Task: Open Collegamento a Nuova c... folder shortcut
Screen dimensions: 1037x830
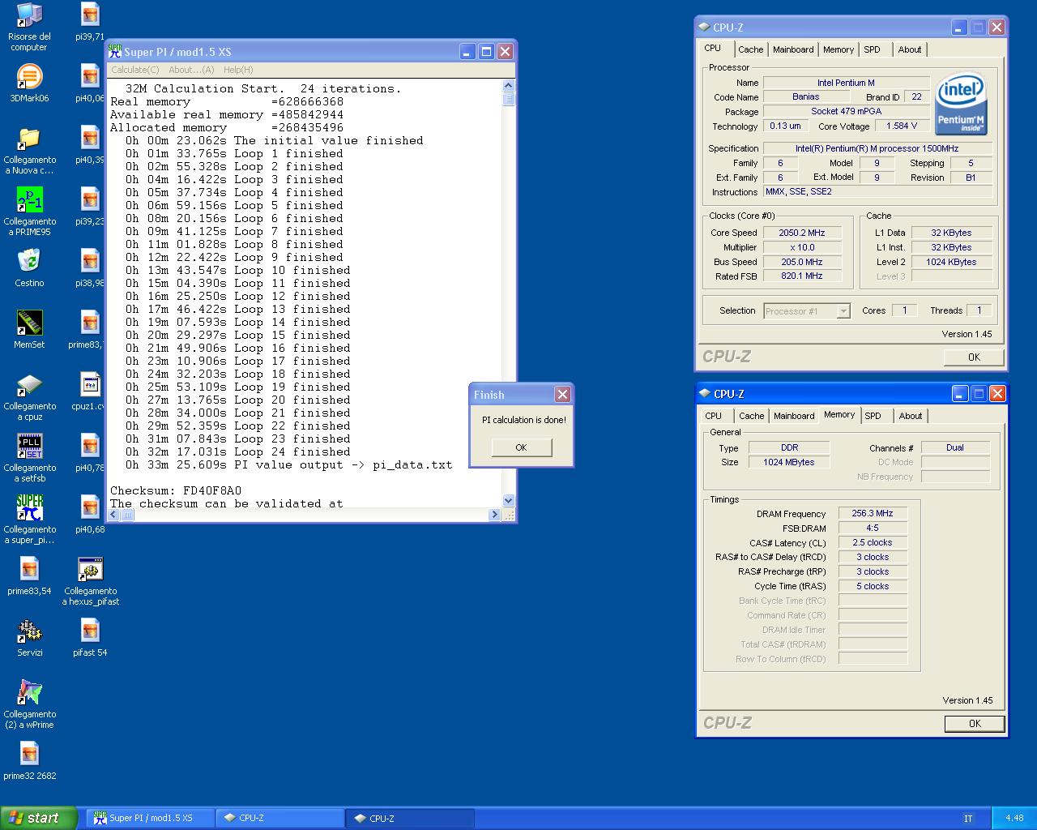Action: pos(29,151)
